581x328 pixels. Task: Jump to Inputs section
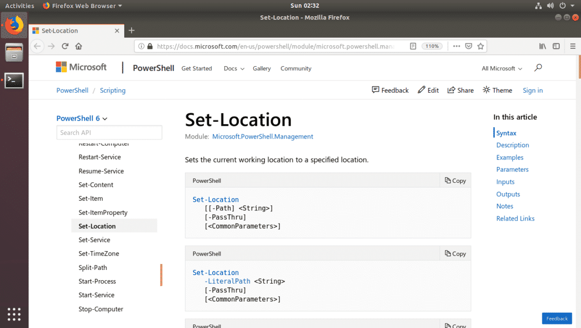[506, 182]
